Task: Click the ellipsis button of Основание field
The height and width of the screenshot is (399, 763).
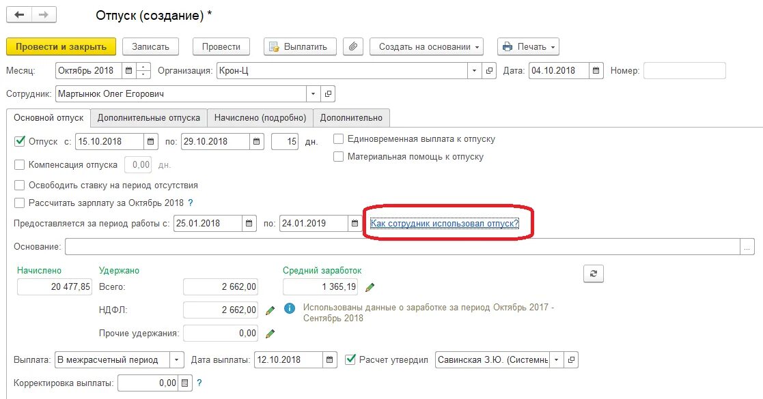Action: [747, 246]
